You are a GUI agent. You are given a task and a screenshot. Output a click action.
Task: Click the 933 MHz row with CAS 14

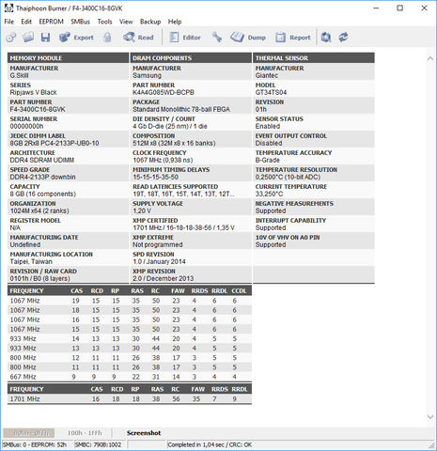[x=130, y=338]
